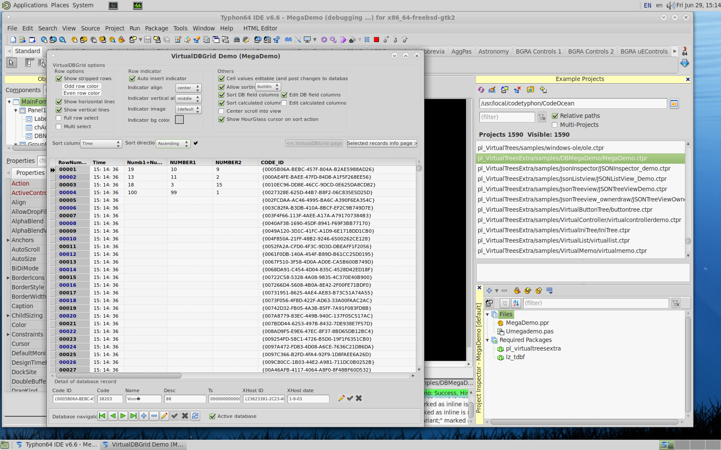Click CODE_ID column header in grid
721x450 pixels.
pyautogui.click(x=337, y=162)
